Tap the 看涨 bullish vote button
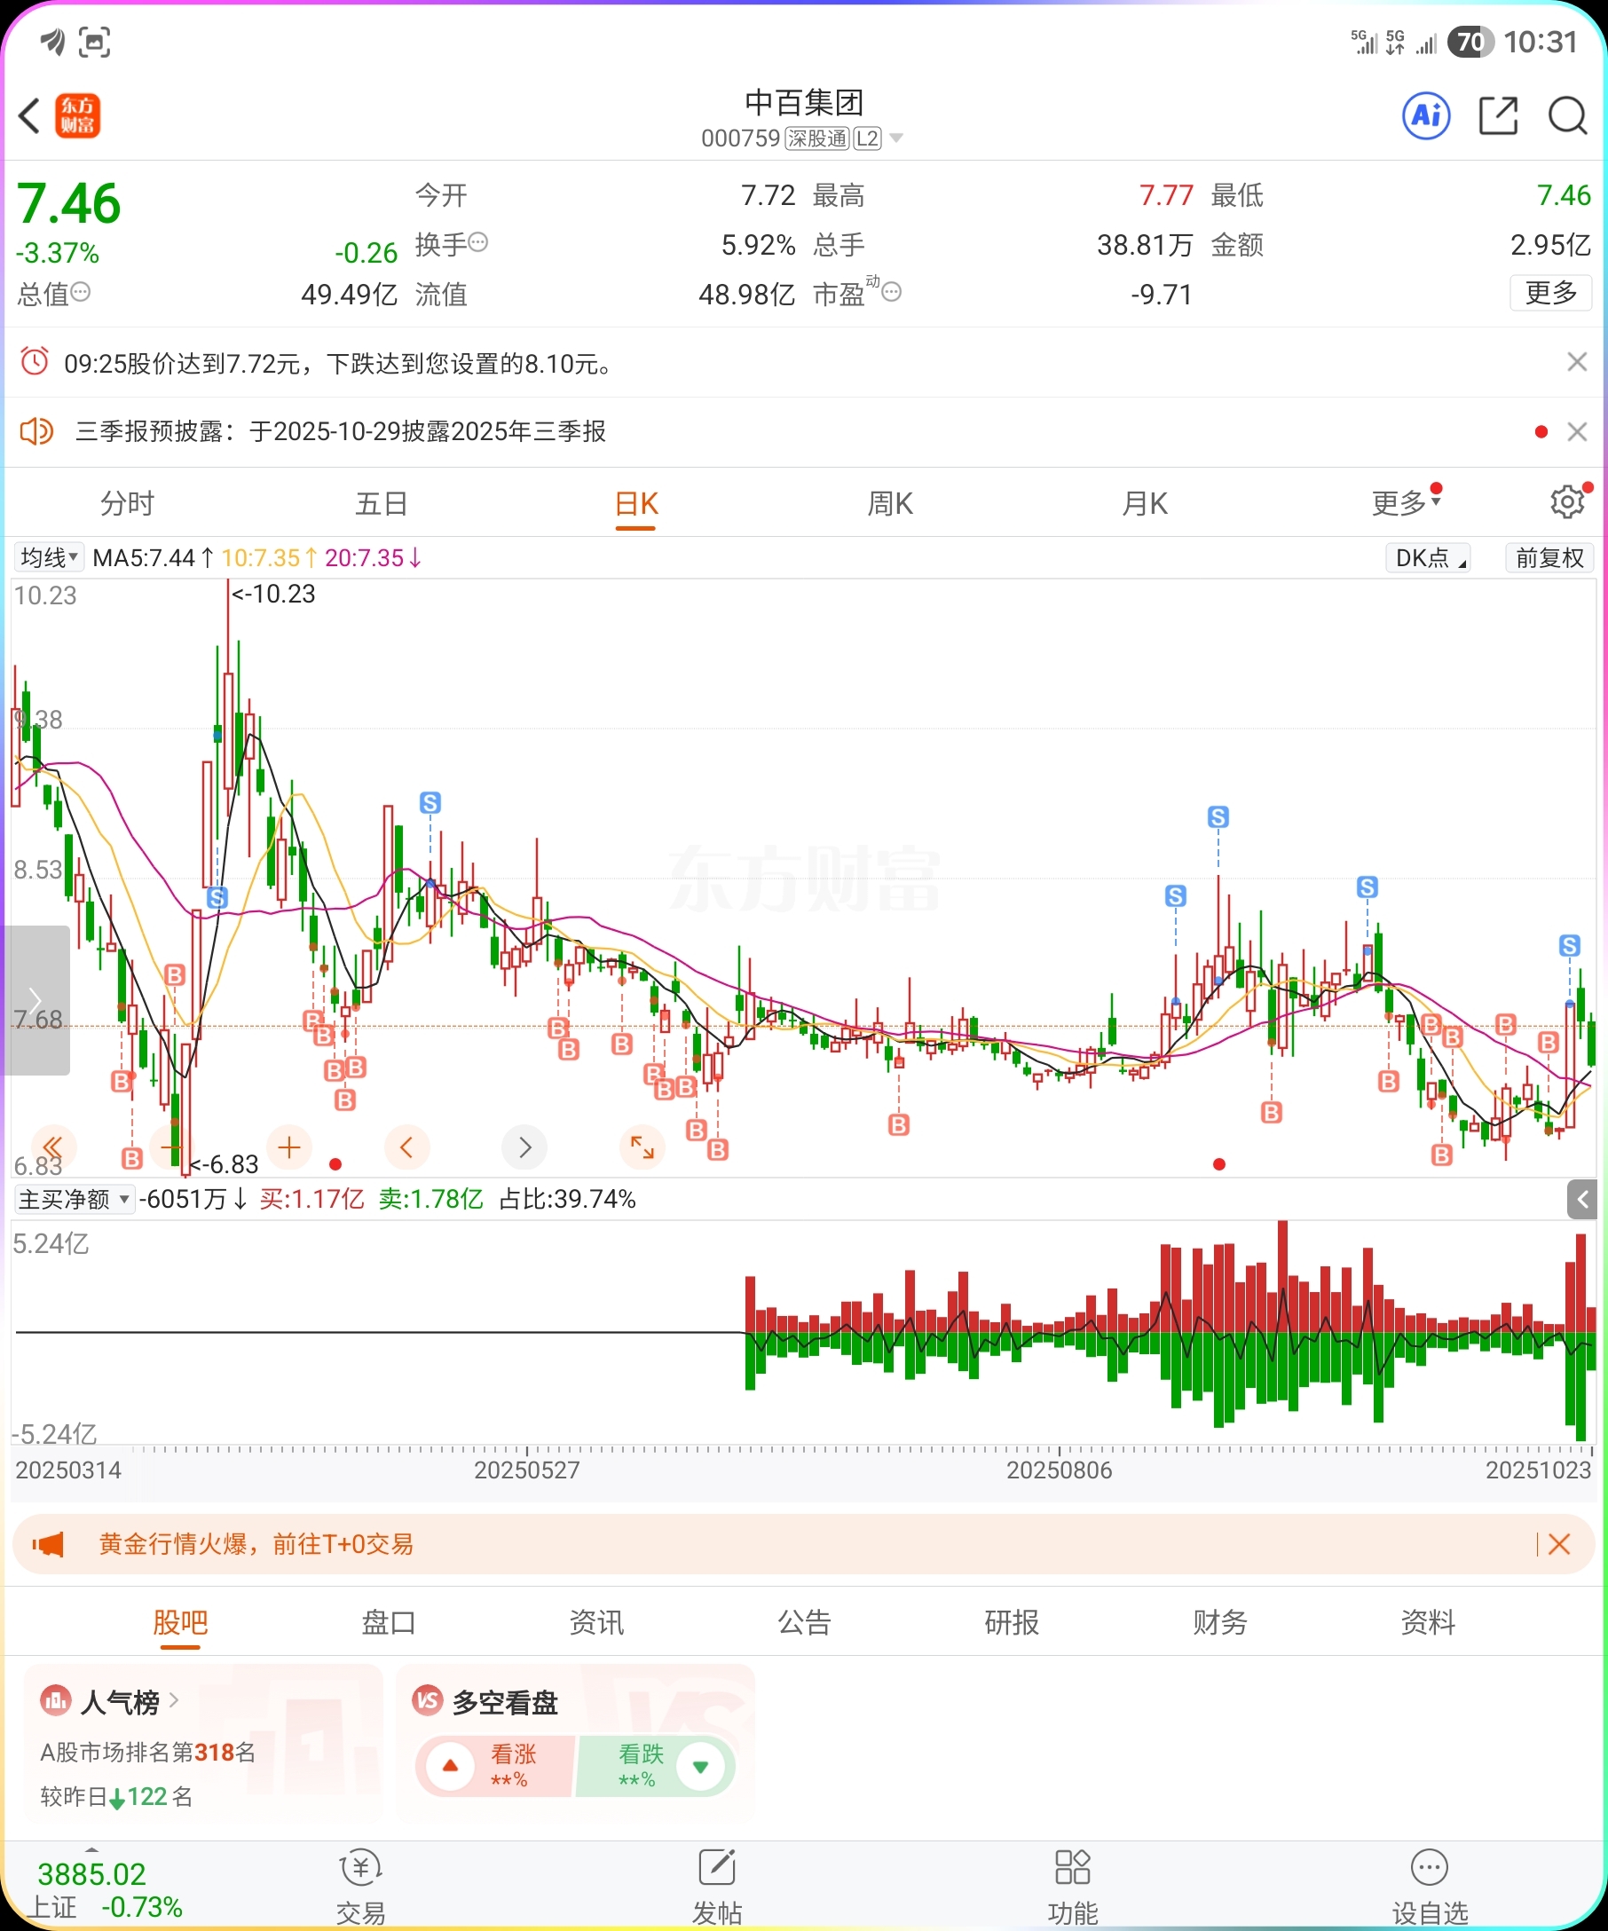This screenshot has height=1931, width=1608. click(494, 1767)
